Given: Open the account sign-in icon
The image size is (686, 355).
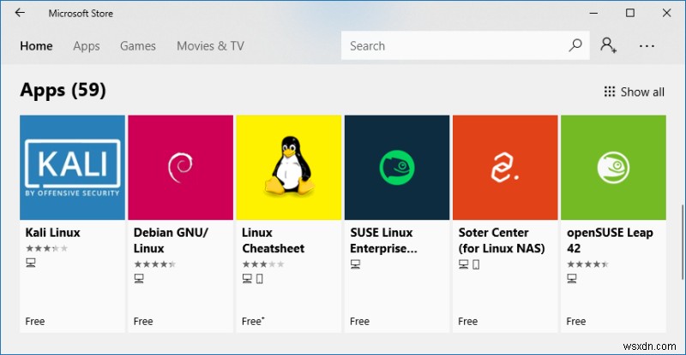Looking at the screenshot, I should [x=608, y=45].
